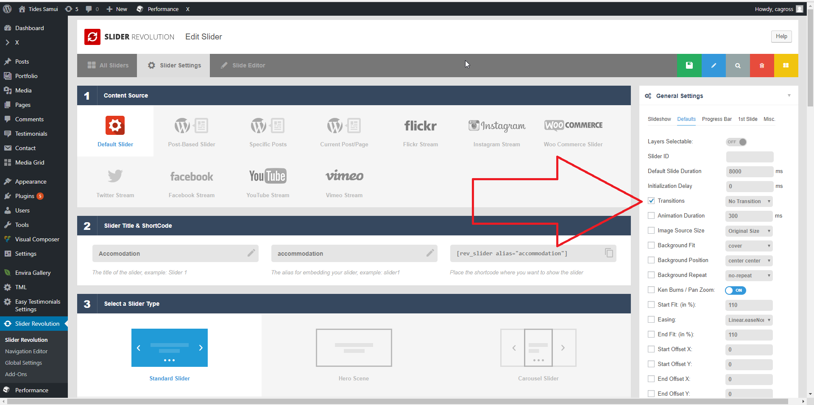
Task: Switch to the Misc. tab
Action: 769,119
